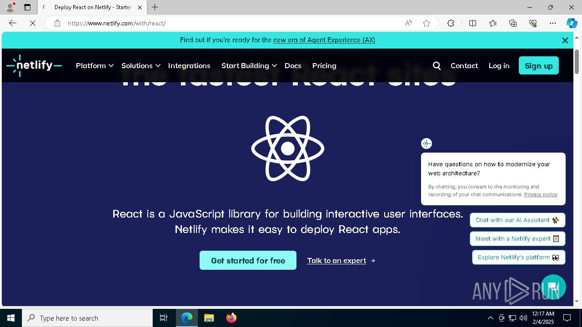Choose Explore Netlify's platform

pyautogui.click(x=518, y=258)
